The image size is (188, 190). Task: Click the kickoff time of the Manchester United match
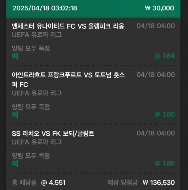[x=156, y=26]
